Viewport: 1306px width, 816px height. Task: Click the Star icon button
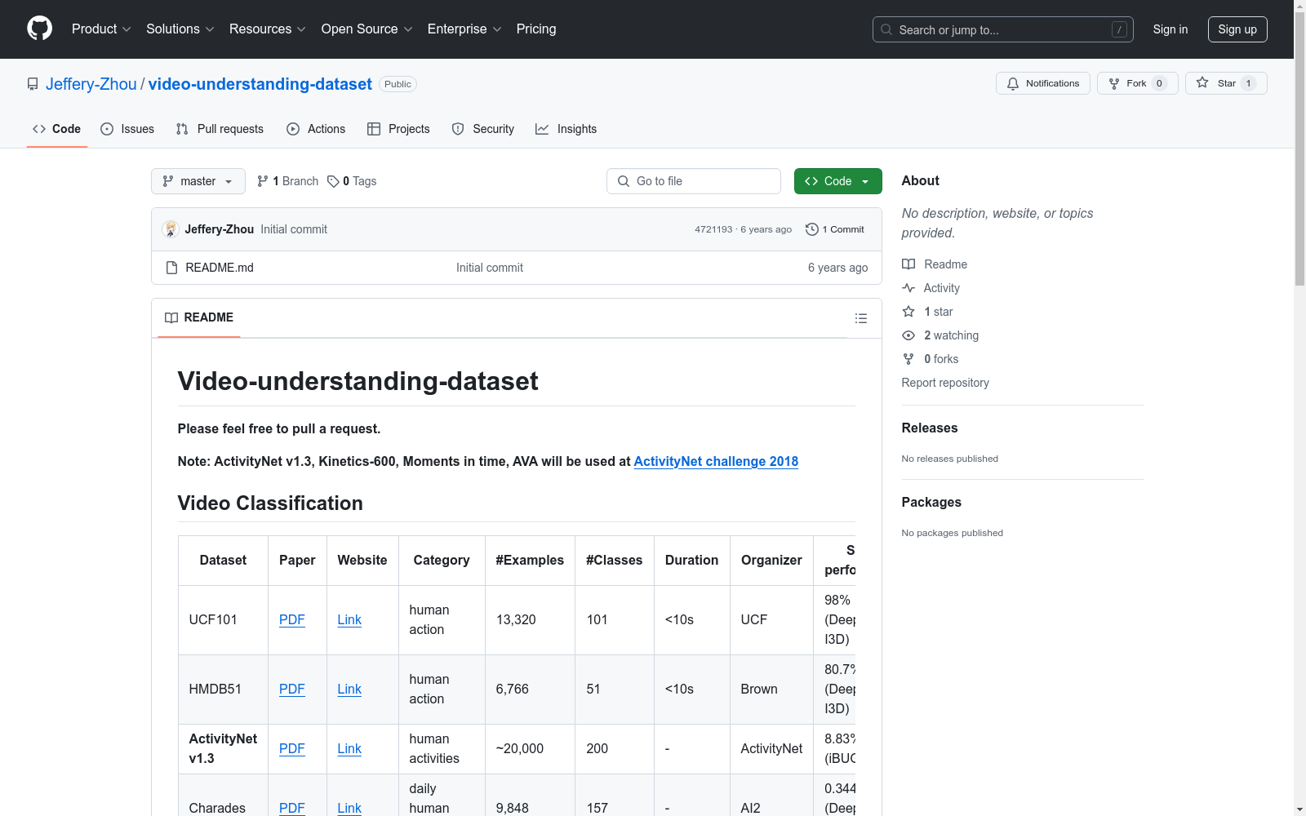1202,83
